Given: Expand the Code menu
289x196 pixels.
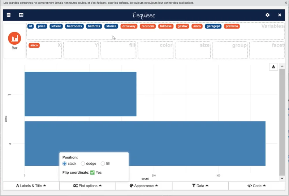Looking at the screenshot, I should (257, 186).
